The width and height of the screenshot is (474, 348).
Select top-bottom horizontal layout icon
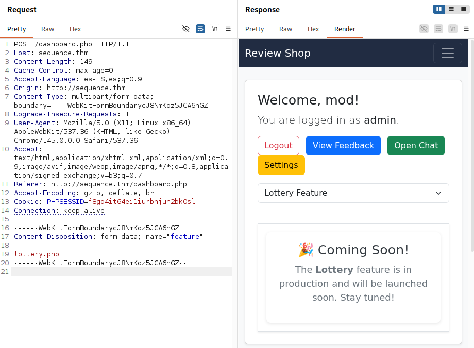(x=451, y=9)
